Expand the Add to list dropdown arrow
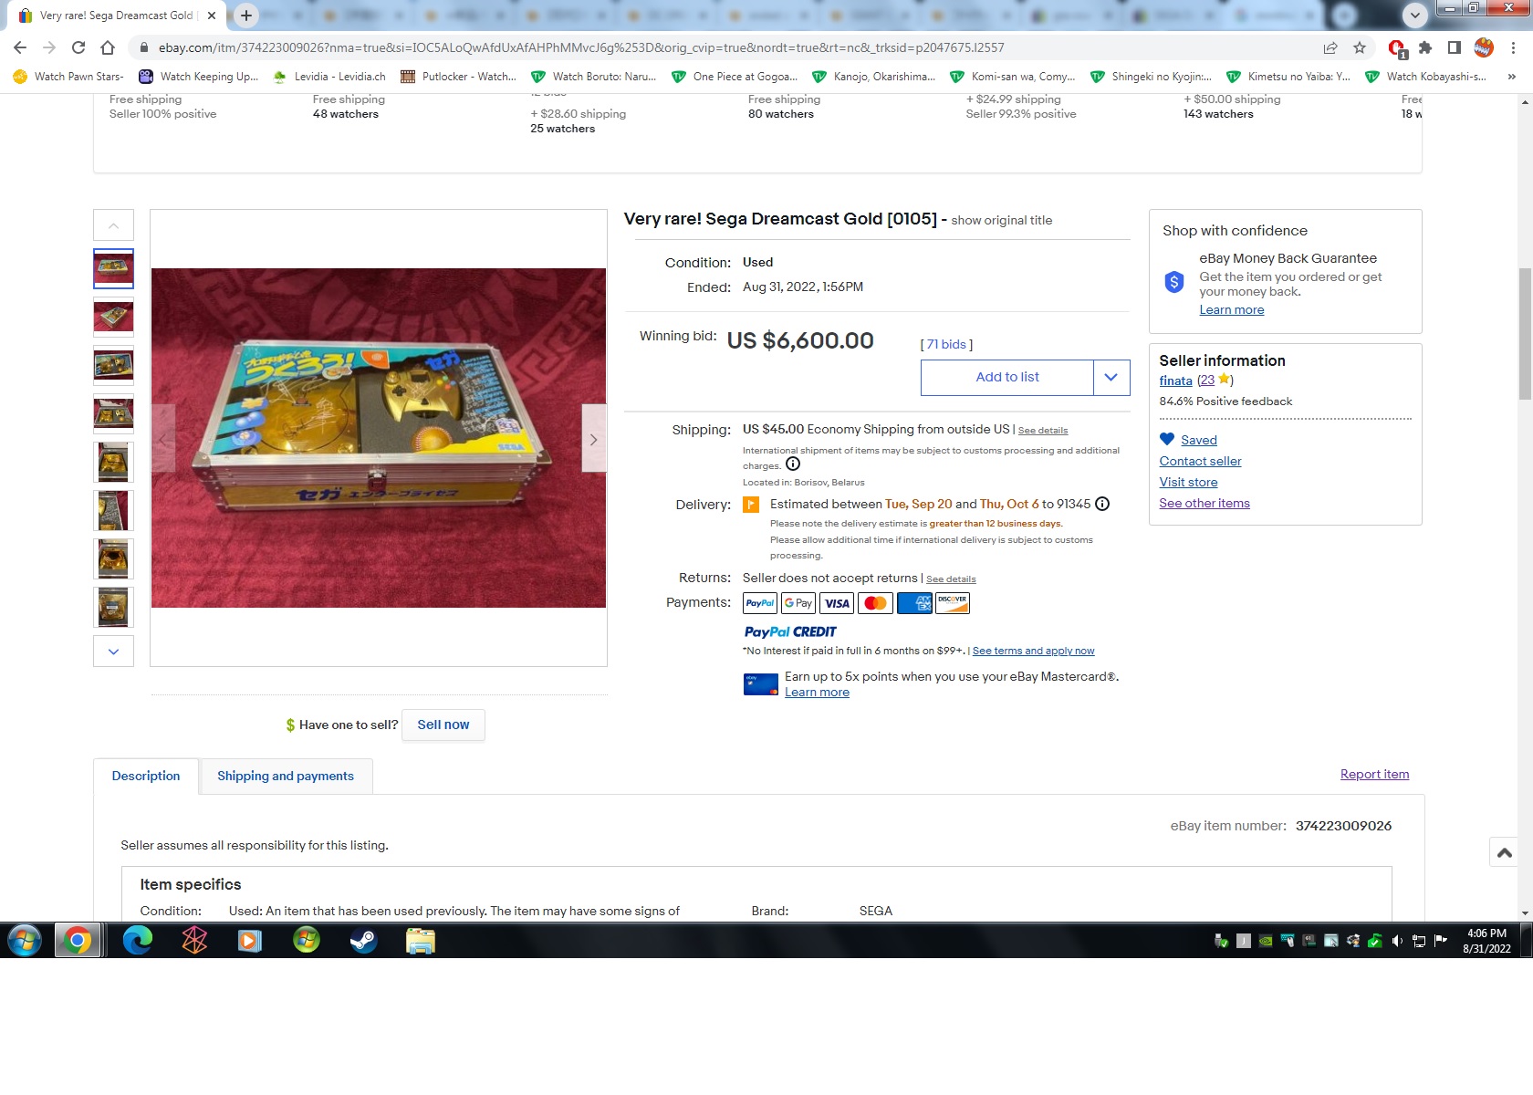Image resolution: width=1533 pixels, height=1095 pixels. pos(1111,377)
